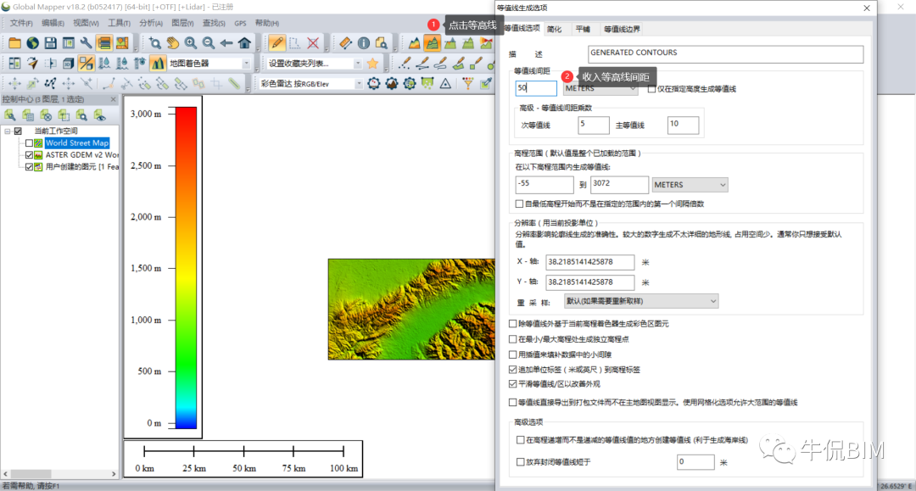Uncheck 平滑等值线/区以改善外观 checkbox
The image size is (916, 491).
coord(513,384)
